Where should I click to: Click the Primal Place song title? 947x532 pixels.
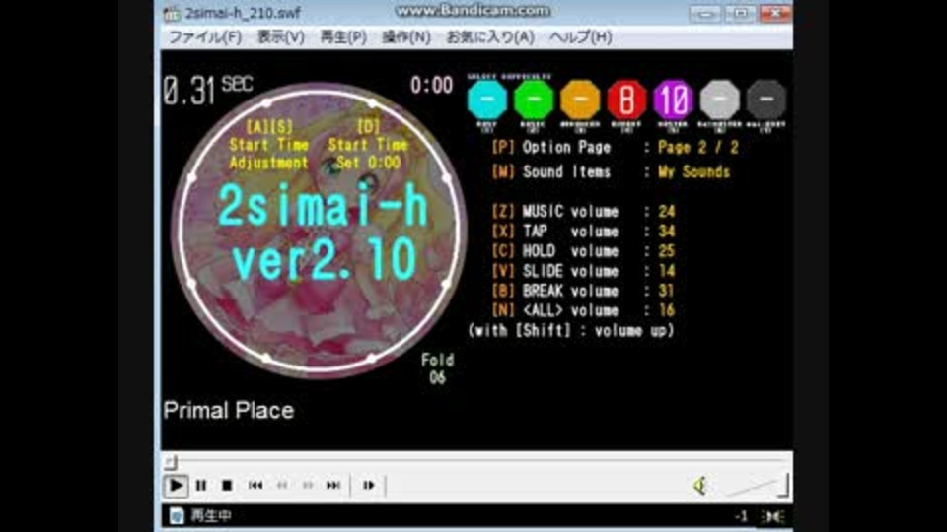coord(229,411)
